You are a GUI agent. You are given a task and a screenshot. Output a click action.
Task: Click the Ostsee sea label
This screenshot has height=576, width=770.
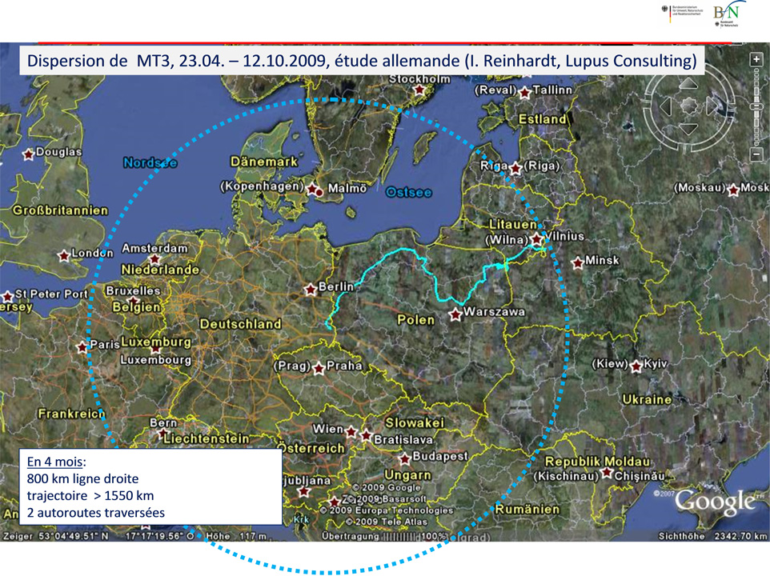click(408, 192)
